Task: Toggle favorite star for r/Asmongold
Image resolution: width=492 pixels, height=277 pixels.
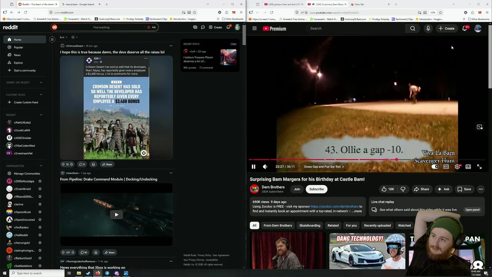Action: click(x=40, y=243)
